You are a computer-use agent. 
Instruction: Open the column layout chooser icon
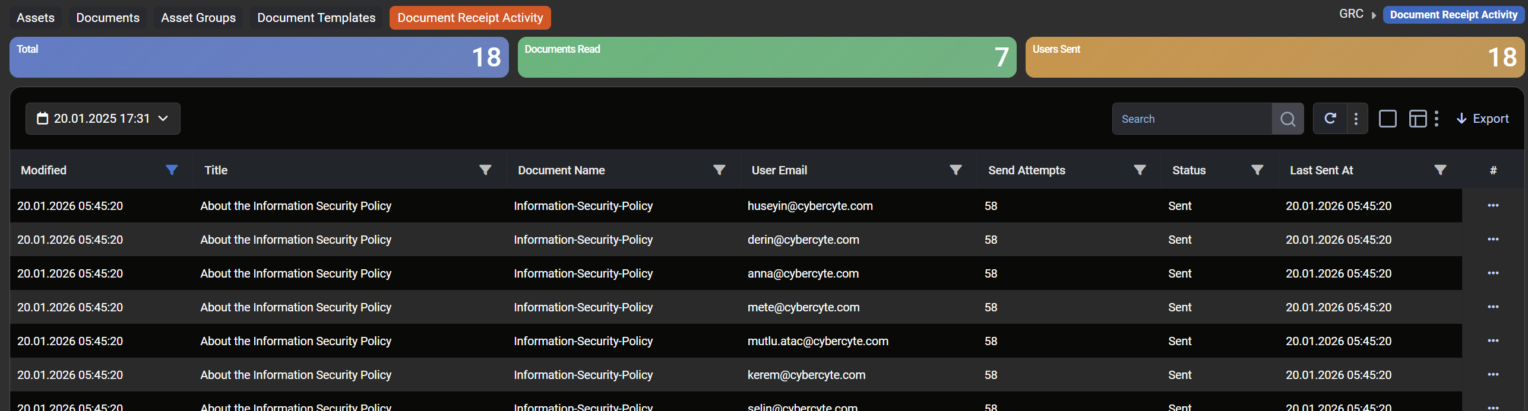click(x=1418, y=119)
